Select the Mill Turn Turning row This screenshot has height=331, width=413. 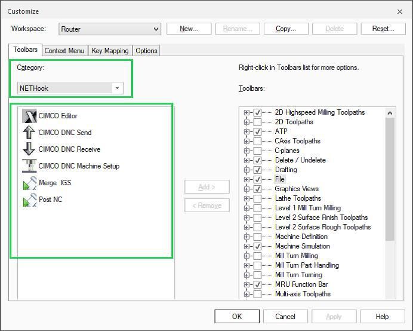point(298,275)
